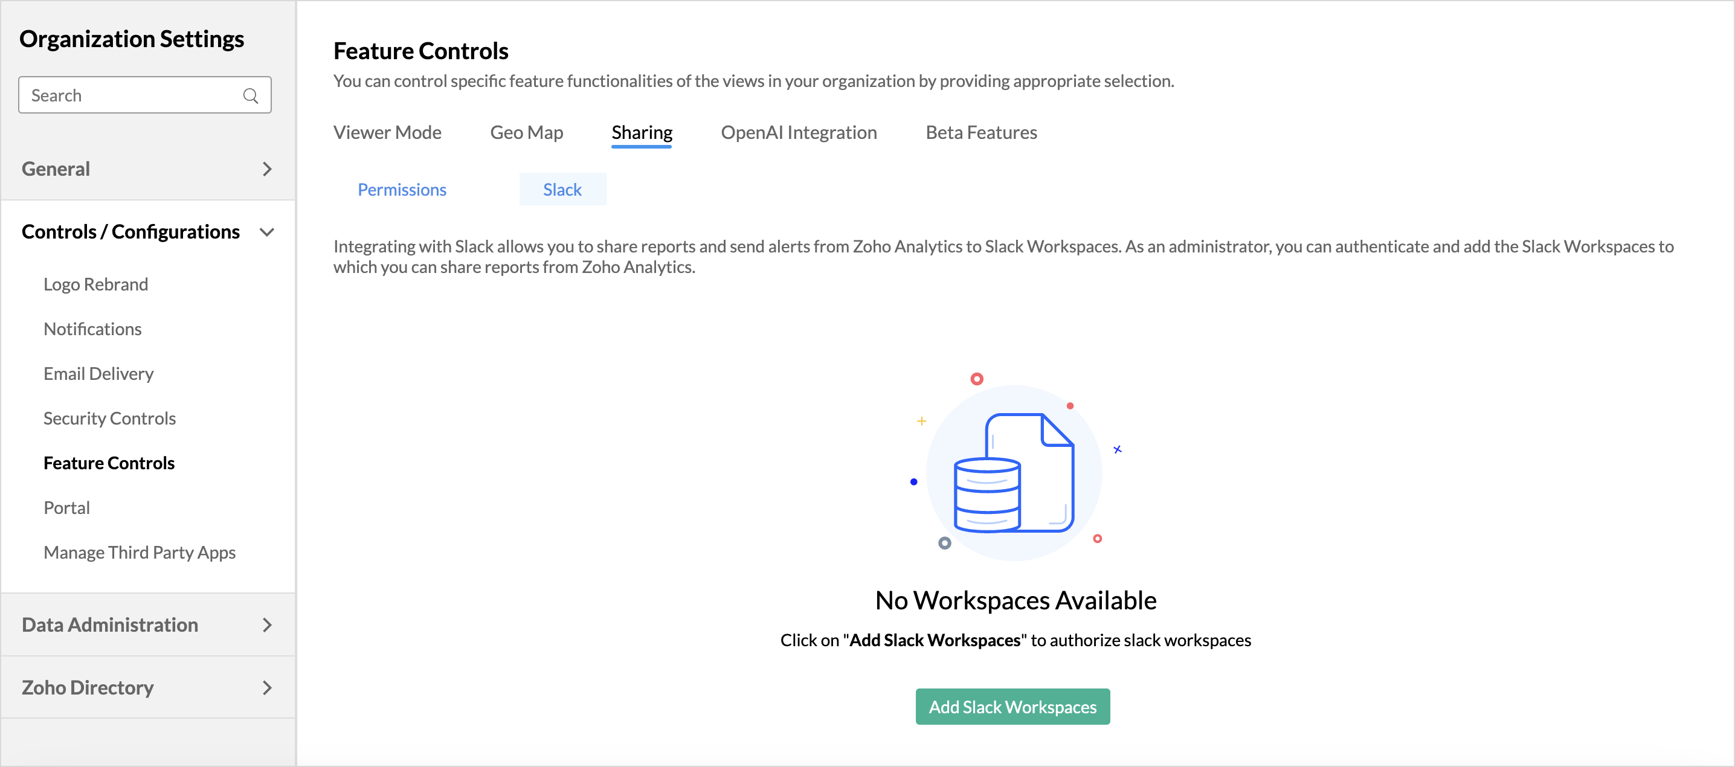Open Security Controls page
1735x767 pixels.
tap(109, 418)
